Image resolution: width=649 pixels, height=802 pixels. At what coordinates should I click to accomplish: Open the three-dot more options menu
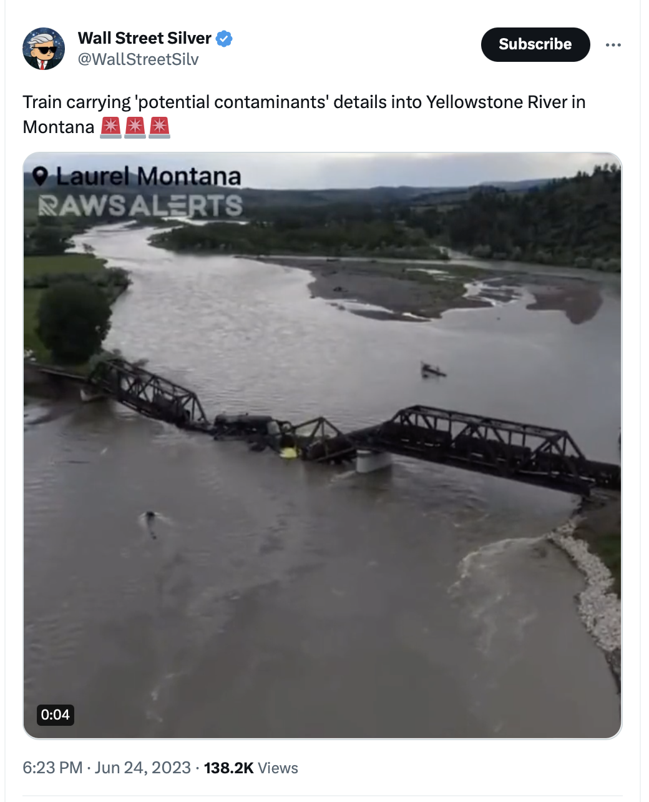coord(613,45)
